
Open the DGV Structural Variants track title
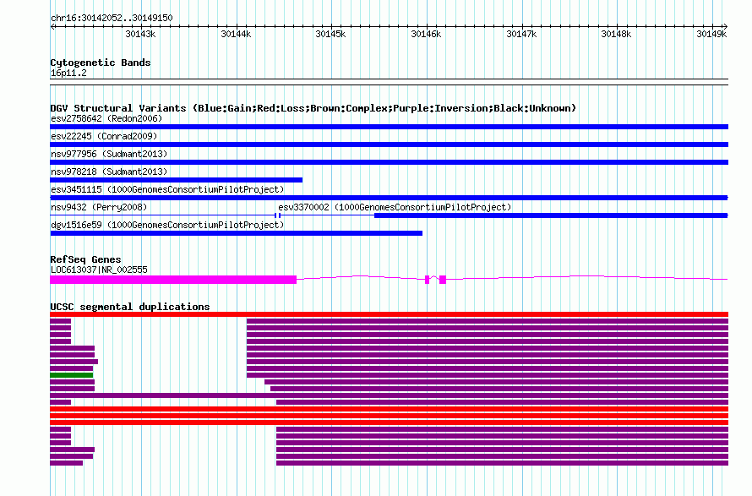point(313,108)
